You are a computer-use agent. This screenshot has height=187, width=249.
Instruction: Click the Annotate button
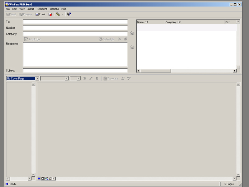(111, 79)
